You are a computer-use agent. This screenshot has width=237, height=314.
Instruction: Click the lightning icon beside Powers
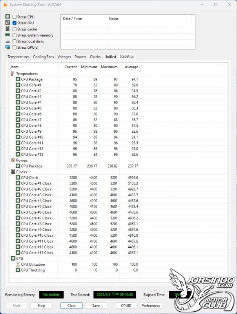(x=13, y=160)
